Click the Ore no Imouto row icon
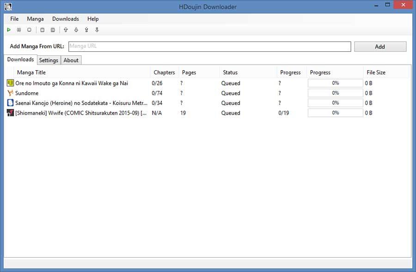 tap(10, 83)
